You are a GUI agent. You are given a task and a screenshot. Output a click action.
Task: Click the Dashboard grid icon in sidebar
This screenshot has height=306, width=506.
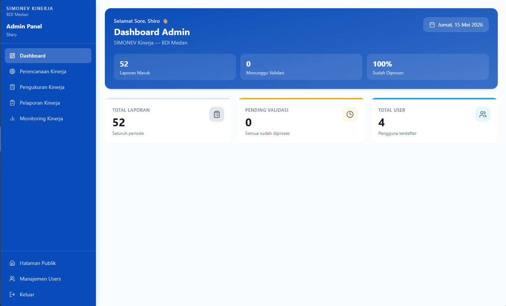point(12,56)
